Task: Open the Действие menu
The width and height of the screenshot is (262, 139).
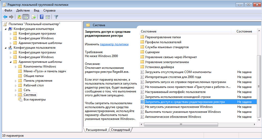Action: pyautogui.click(x=23, y=10)
